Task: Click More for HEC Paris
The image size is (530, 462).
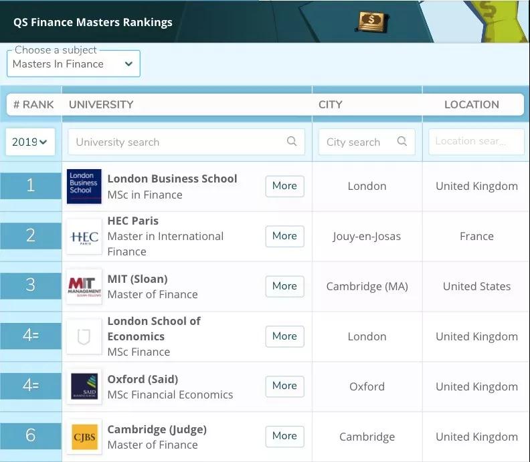Action: tap(284, 236)
